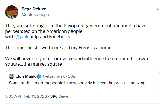Image resolution: width=164 pixels, height=104 pixels.
Task: Click opening line 'They are suffering from the Psyop'
Action: tap(76, 26)
